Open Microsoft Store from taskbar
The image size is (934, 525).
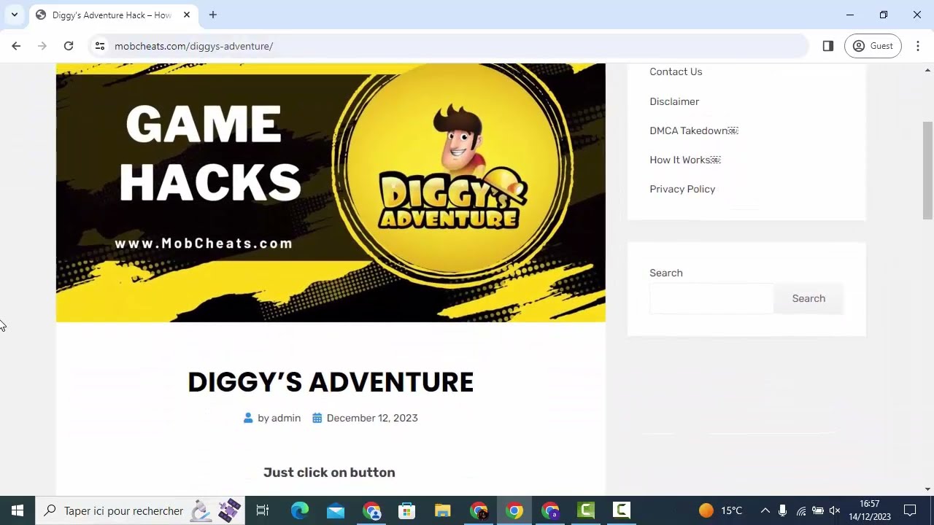[x=407, y=510]
